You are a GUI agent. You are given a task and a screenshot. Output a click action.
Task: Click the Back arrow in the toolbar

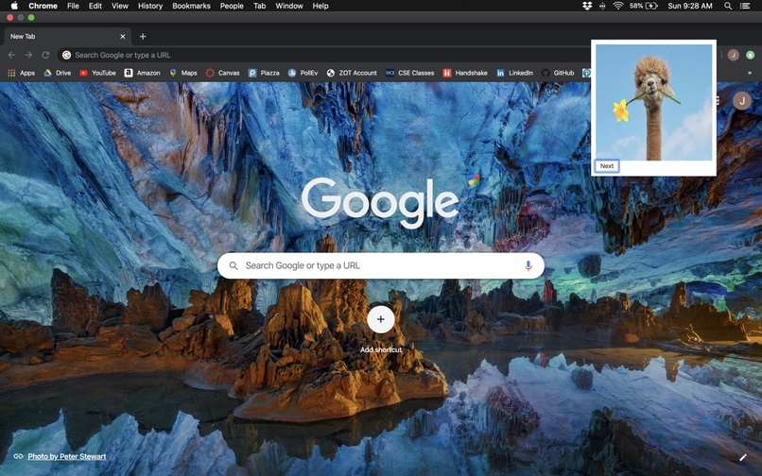click(x=11, y=55)
